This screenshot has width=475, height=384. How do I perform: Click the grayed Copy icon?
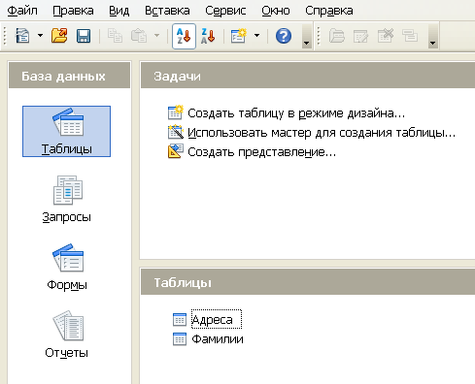coord(115,36)
